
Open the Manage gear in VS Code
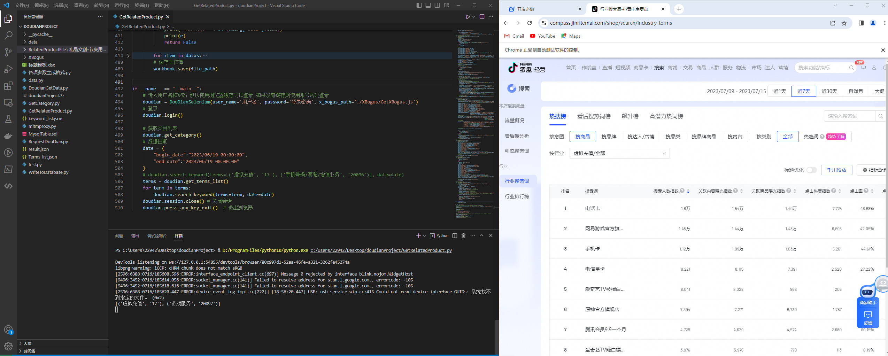tap(8, 346)
